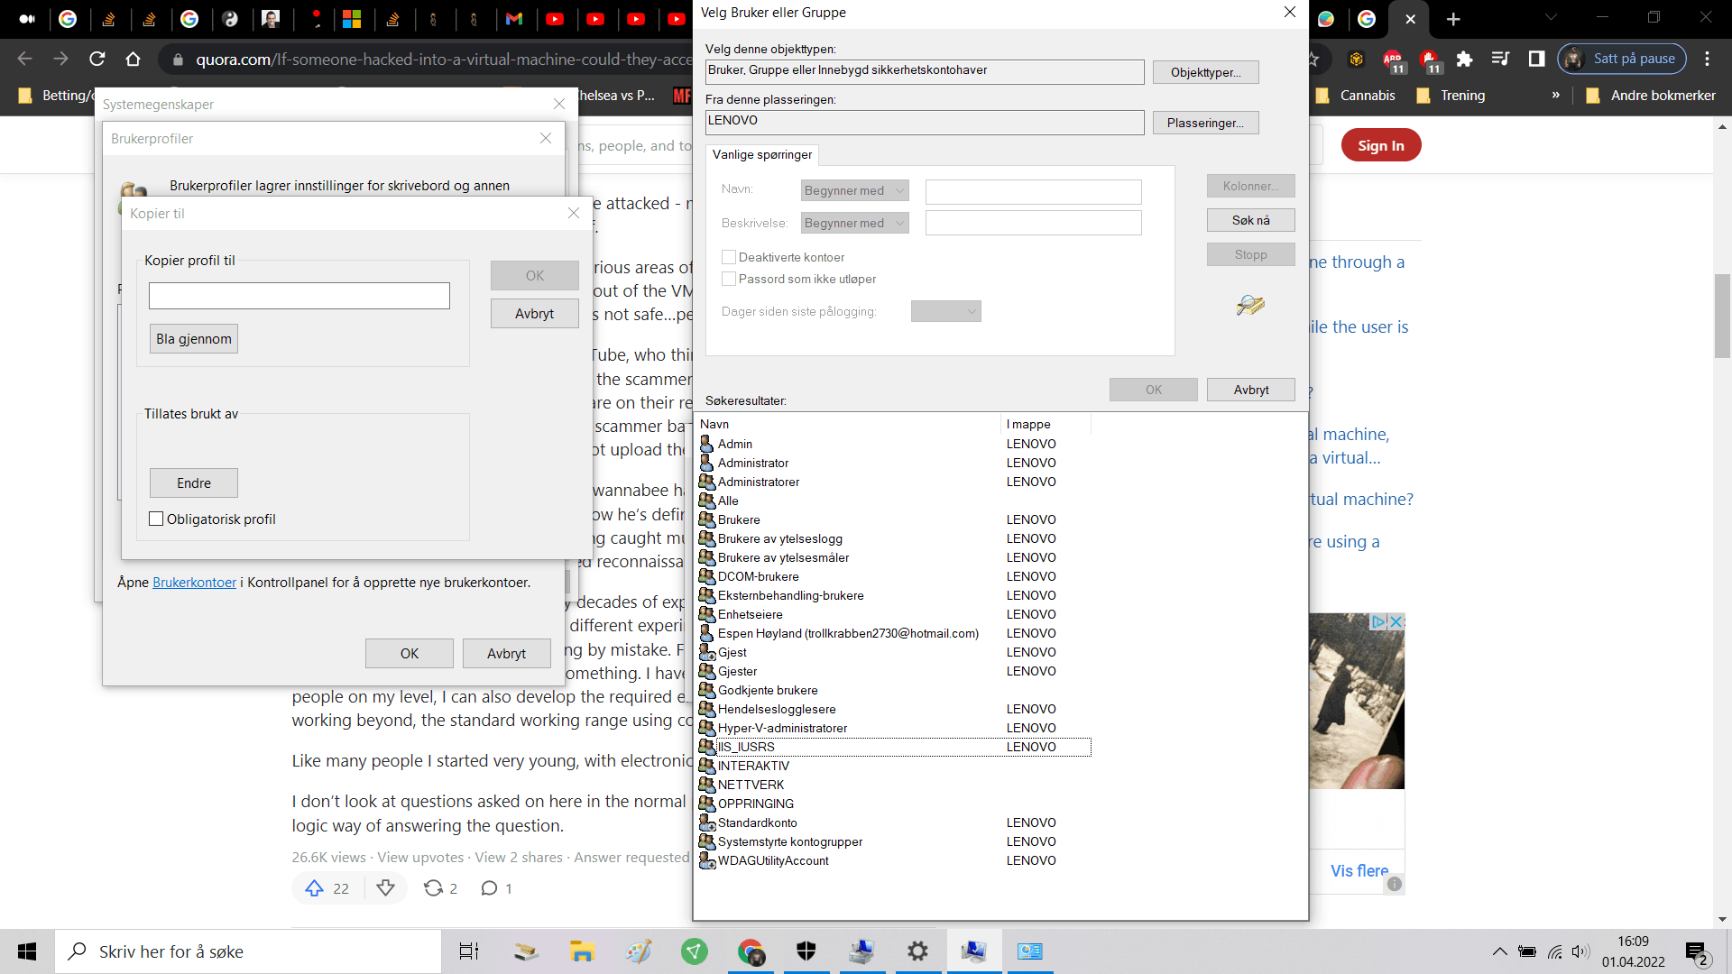This screenshot has width=1732, height=974.
Task: Click the downvote arrow icon
Action: (x=385, y=888)
